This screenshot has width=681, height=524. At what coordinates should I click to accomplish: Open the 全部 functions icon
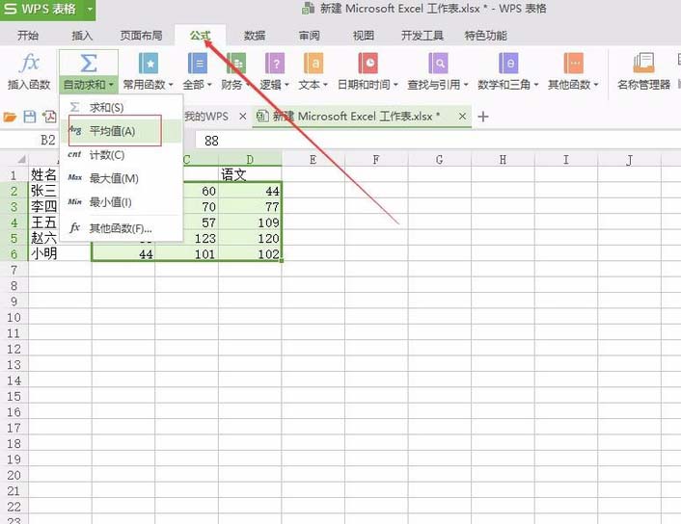[198, 64]
